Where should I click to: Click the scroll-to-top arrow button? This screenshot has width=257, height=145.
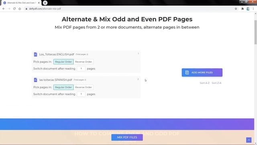249,140
